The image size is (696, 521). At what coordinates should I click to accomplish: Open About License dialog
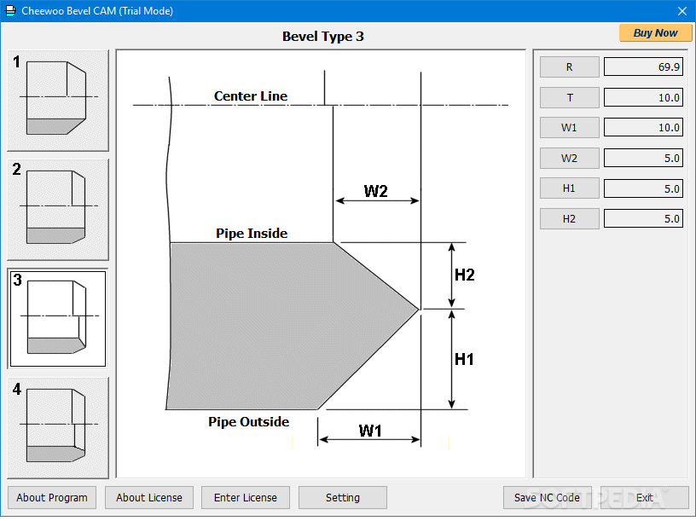coord(149,497)
